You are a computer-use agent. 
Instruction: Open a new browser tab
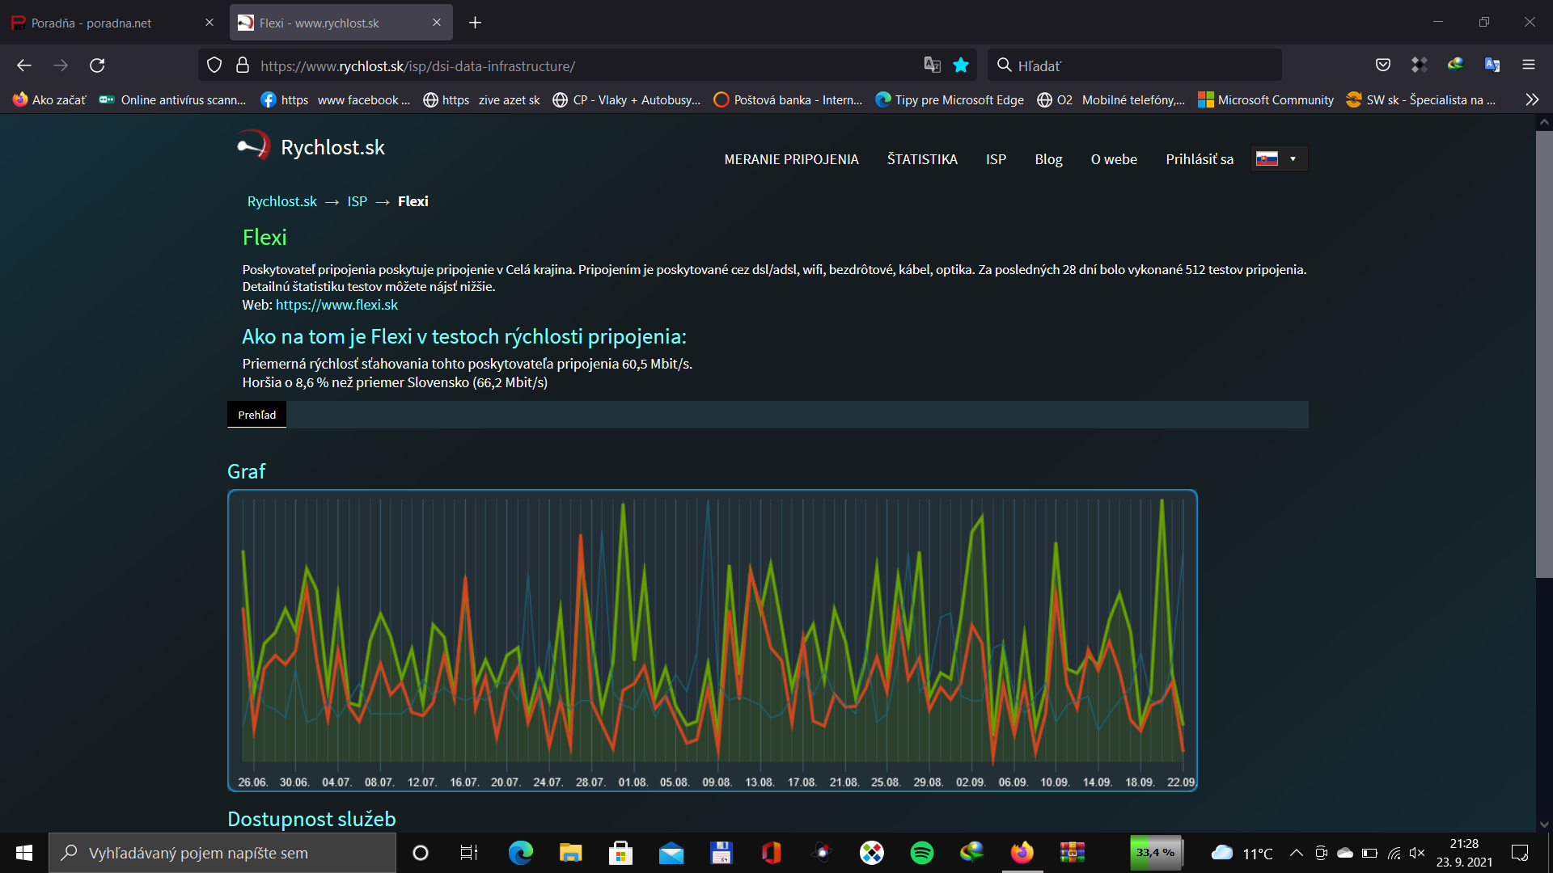pyautogui.click(x=475, y=23)
